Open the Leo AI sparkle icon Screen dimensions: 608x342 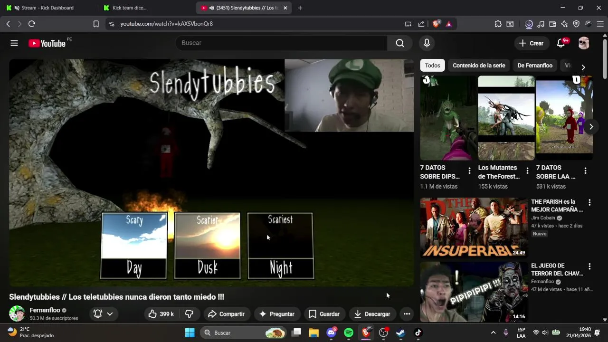coord(564,24)
